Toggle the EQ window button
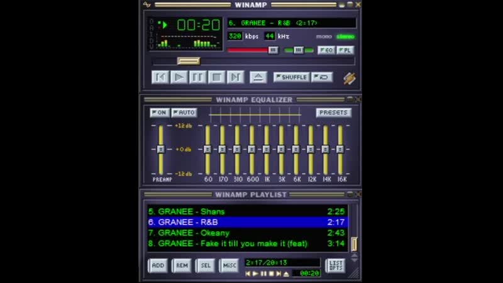503x283 pixels. point(326,50)
